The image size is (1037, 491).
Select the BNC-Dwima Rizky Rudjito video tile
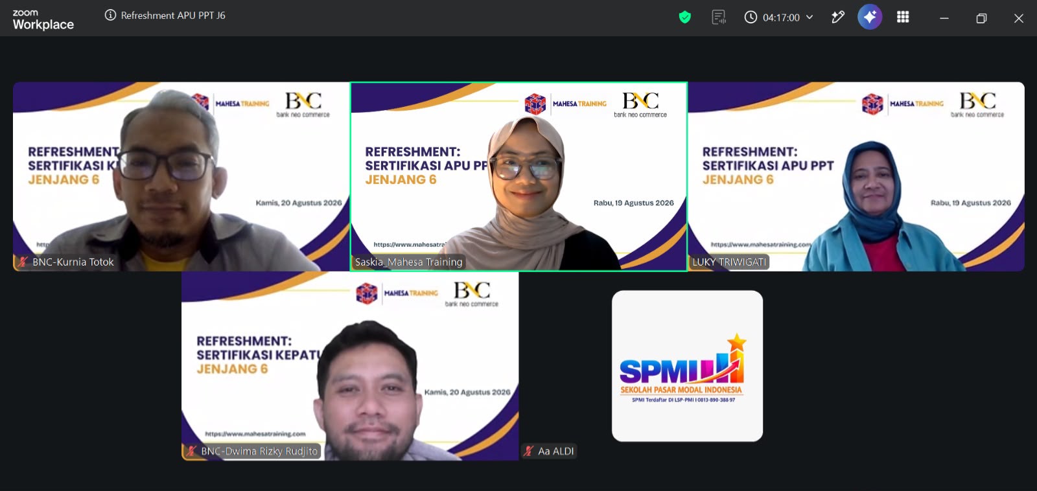pyautogui.click(x=350, y=366)
